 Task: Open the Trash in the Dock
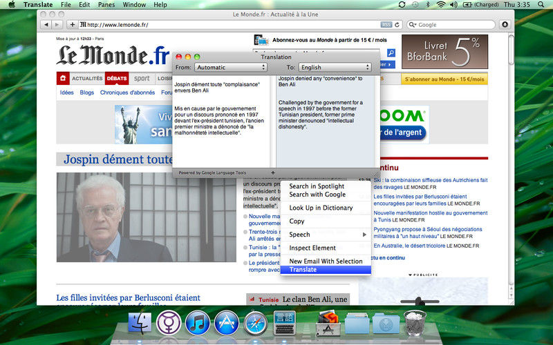pos(415,322)
